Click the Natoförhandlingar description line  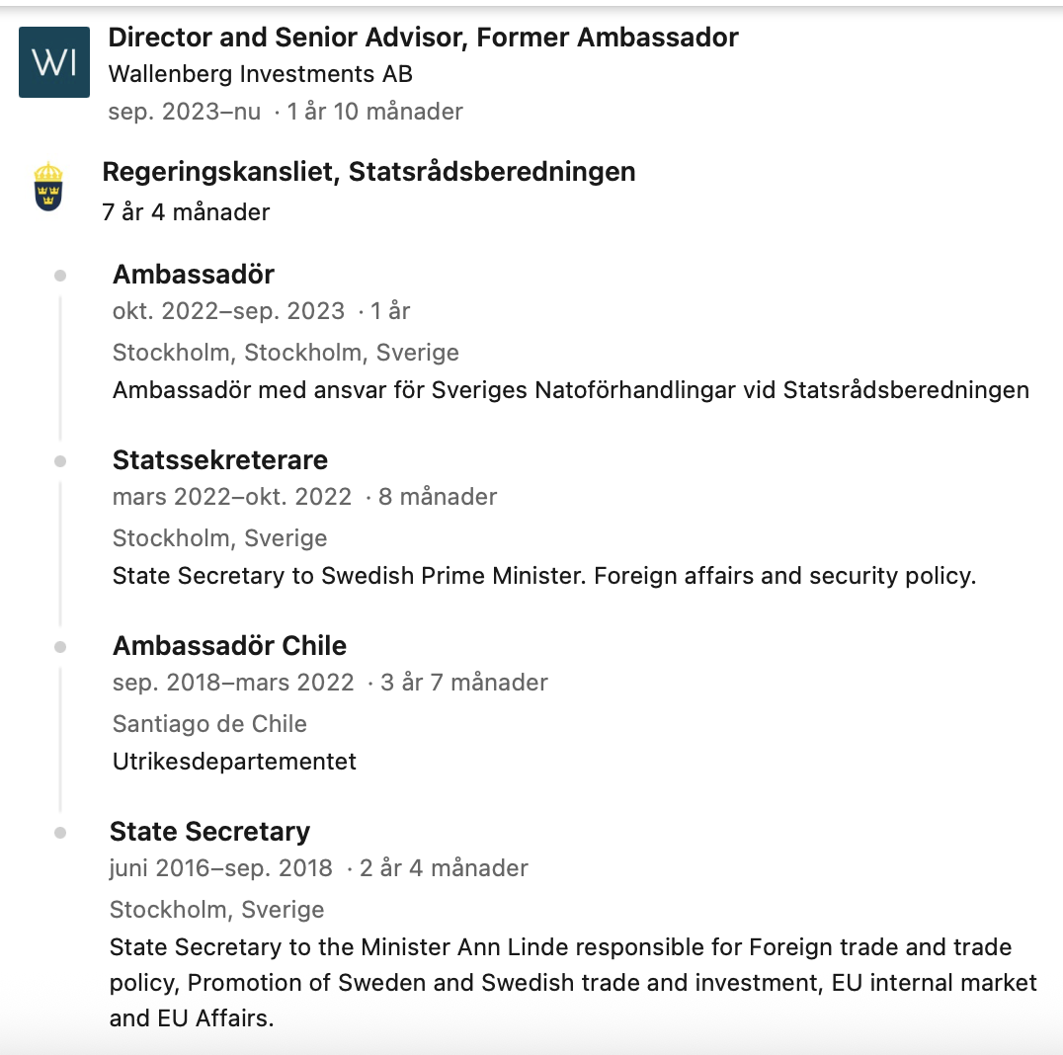coord(571,390)
